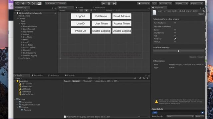Toggle scene audio speaker icon
This screenshot has height=119, width=213.
91,10
